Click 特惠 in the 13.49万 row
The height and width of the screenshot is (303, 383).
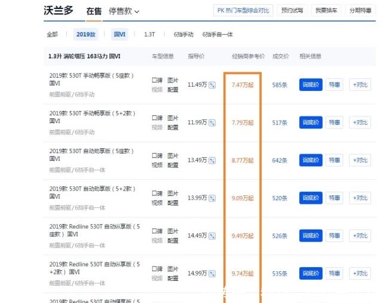335,160
